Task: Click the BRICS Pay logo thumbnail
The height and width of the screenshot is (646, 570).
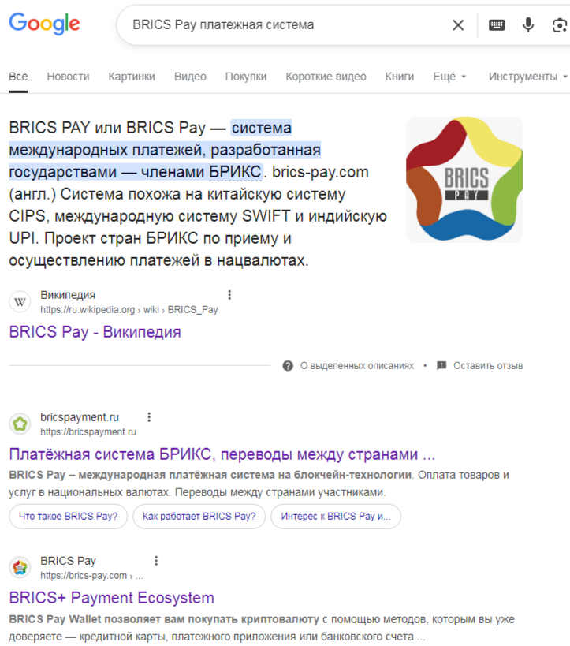Action: [464, 180]
